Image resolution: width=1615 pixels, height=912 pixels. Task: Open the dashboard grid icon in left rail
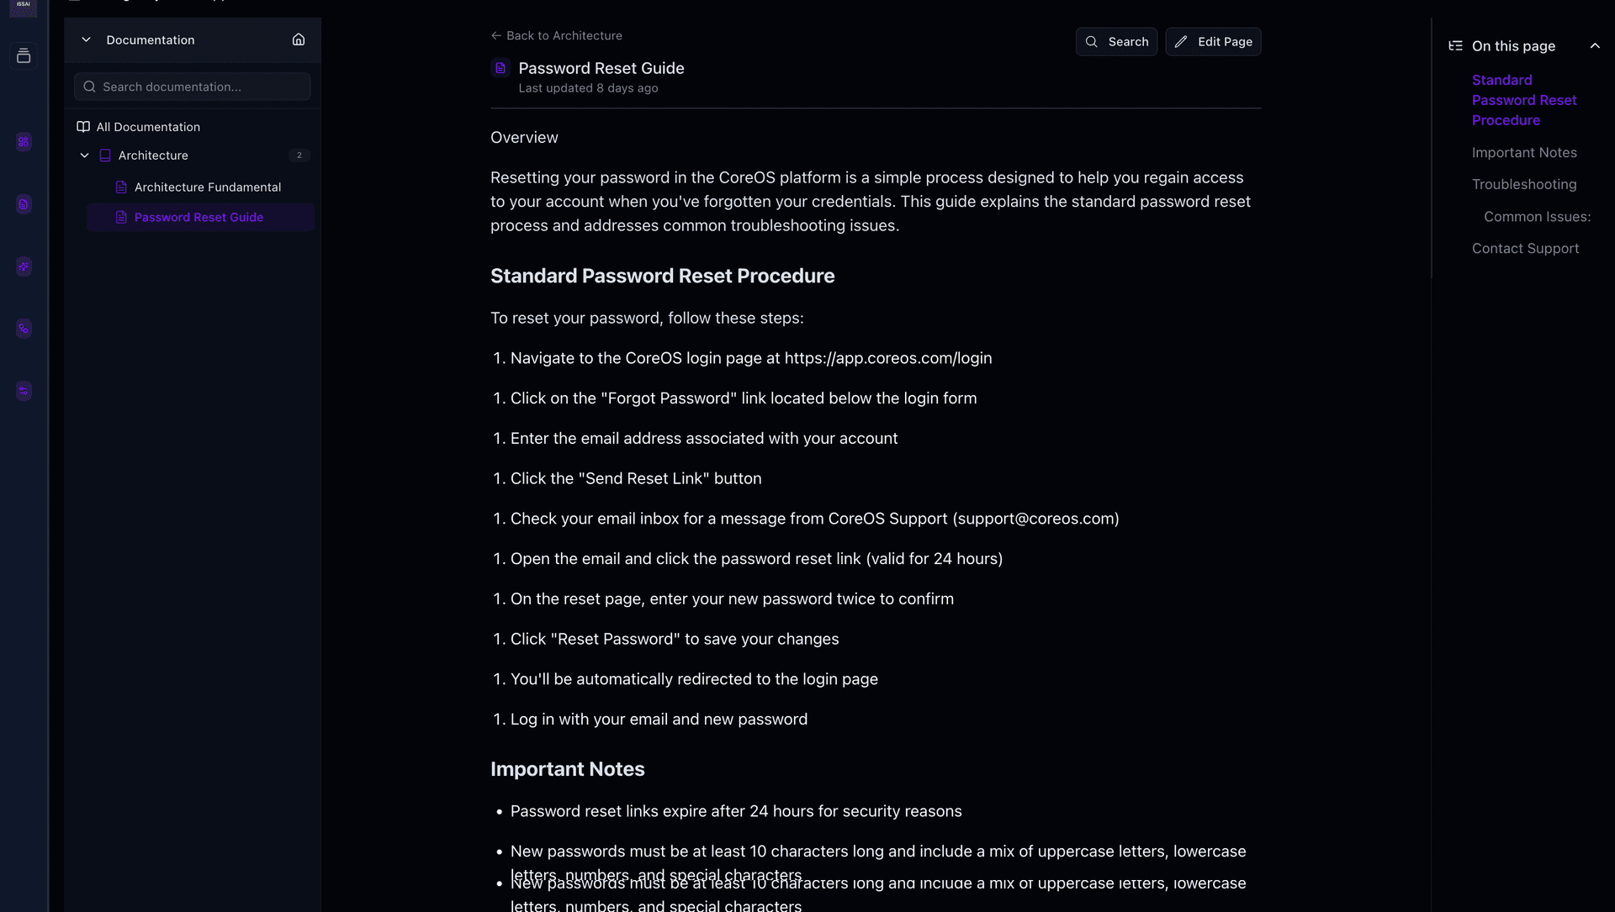(24, 142)
